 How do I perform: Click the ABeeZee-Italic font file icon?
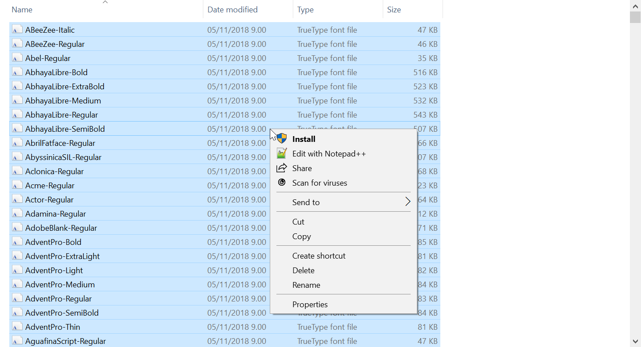(17, 30)
